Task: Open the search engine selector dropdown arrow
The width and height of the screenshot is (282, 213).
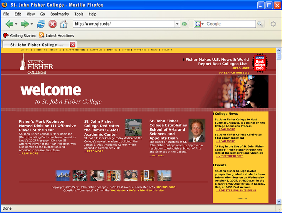Action: click(202, 24)
